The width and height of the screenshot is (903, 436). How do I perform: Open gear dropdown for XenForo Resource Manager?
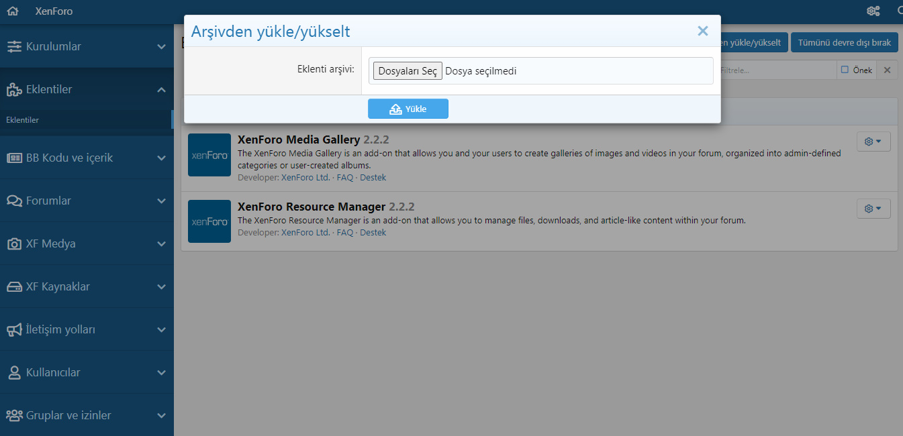873,209
